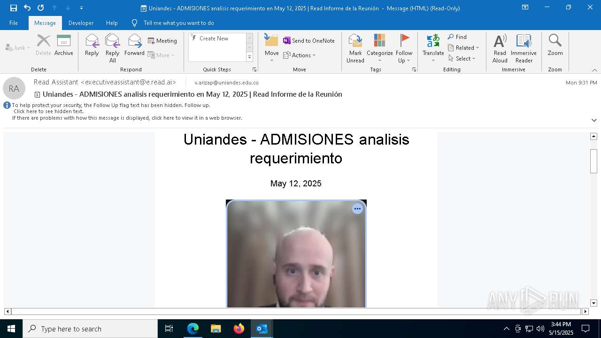This screenshot has height=338, width=601.
Task: Open File Explorer from taskbar
Action: 216,329
